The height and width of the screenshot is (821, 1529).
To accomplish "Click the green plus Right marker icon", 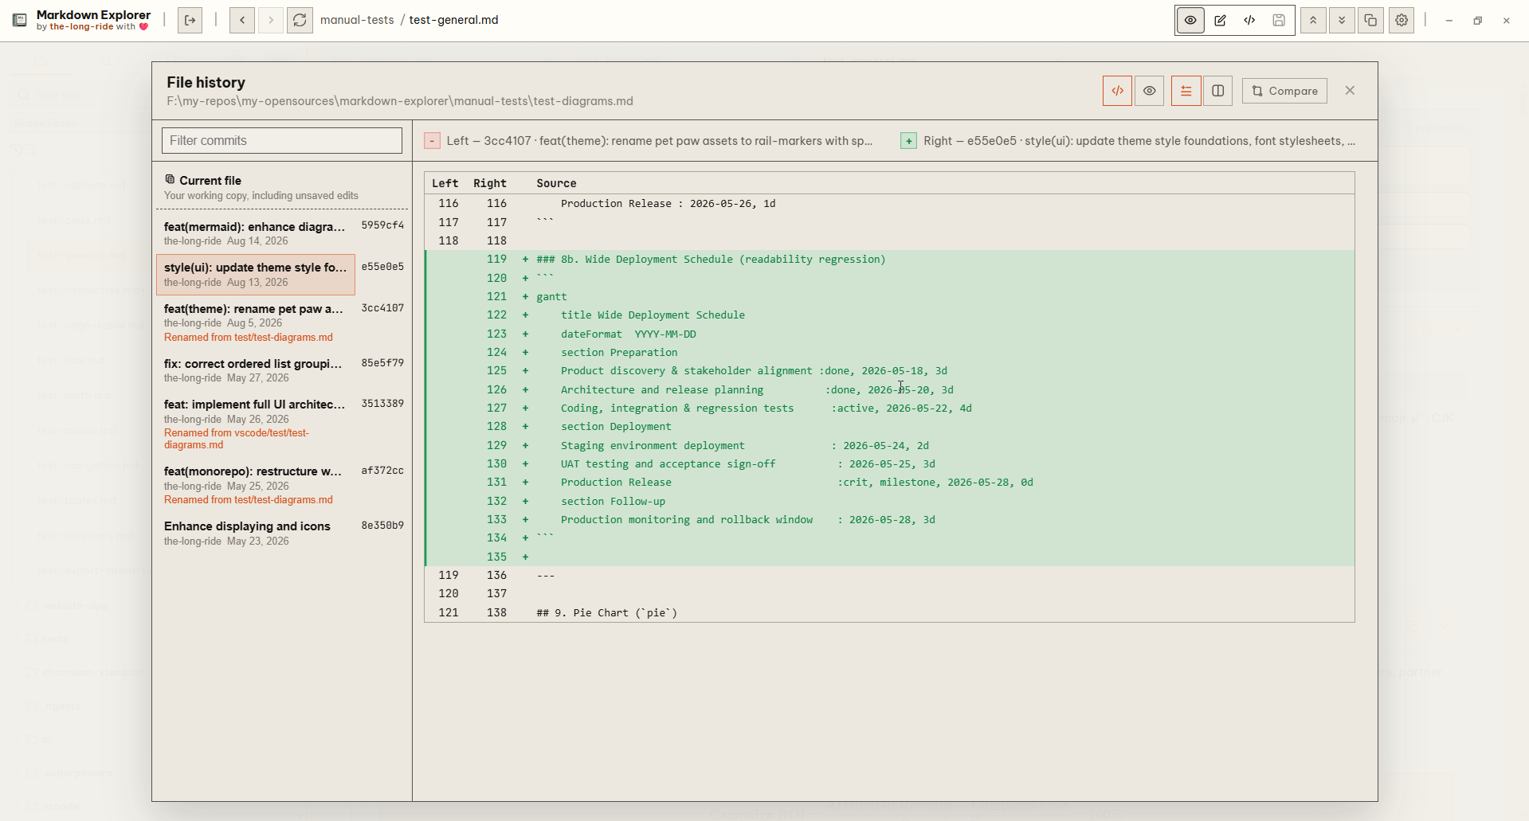I will click(908, 141).
